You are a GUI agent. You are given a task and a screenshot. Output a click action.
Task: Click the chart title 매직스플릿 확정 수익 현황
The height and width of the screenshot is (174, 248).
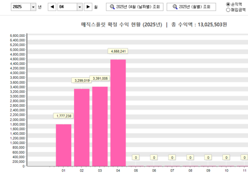point(111,24)
